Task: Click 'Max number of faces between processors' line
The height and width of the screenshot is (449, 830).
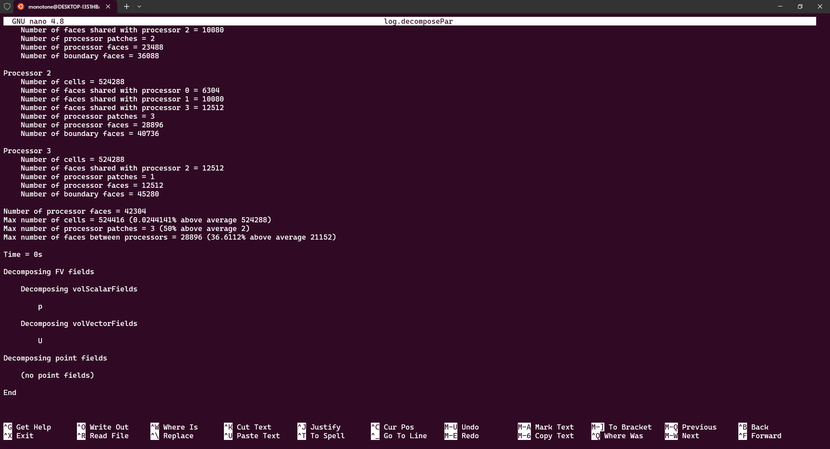Action: [170, 237]
